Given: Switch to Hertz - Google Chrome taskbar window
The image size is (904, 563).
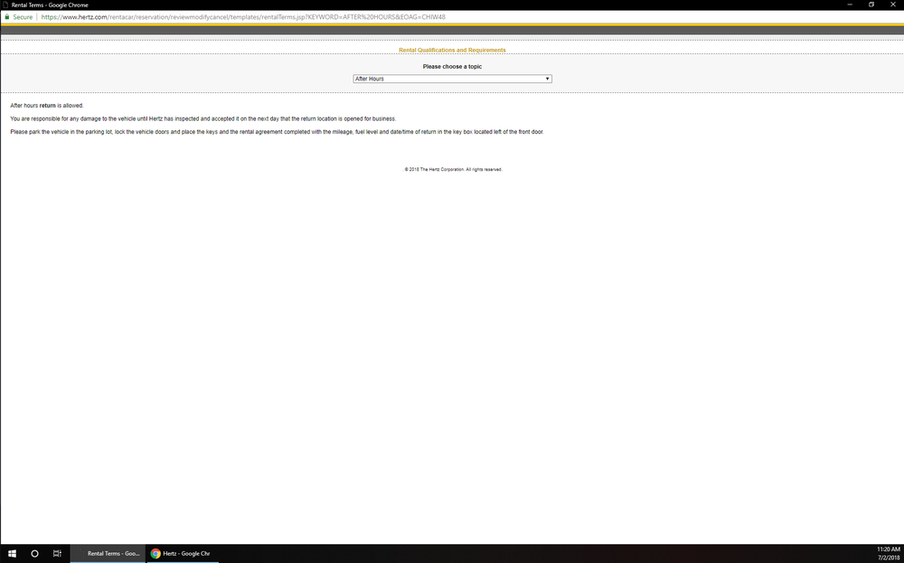Looking at the screenshot, I should tap(181, 553).
